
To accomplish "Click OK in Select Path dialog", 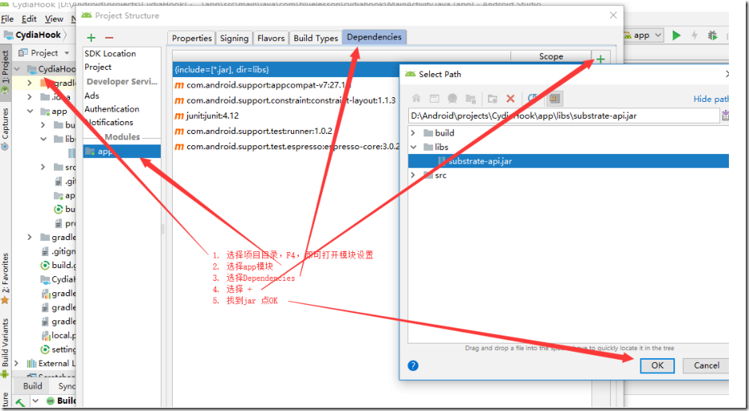I will coord(657,366).
